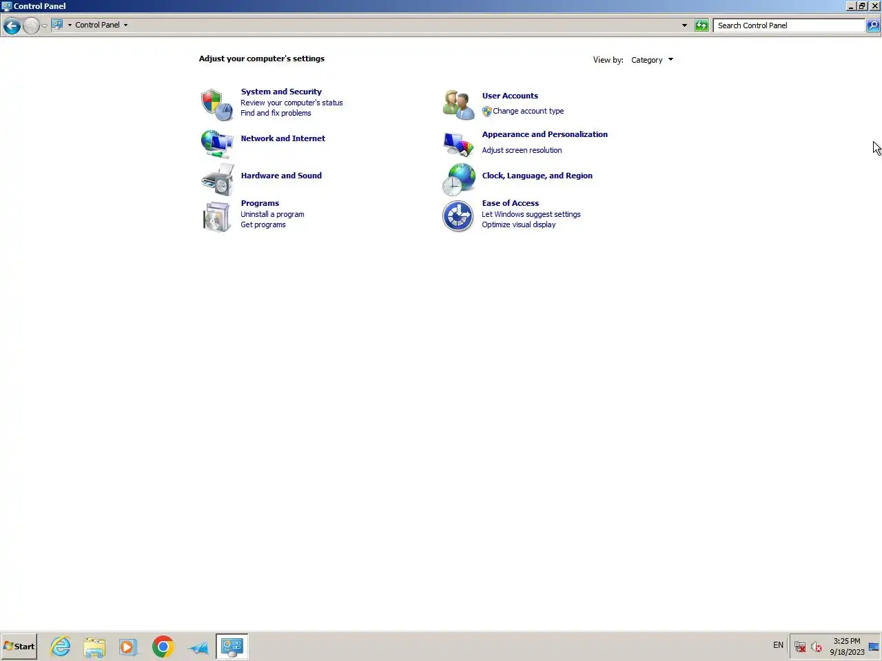The height and width of the screenshot is (661, 882).
Task: Open the Clock, Language, and Region globe icon
Action: pyautogui.click(x=458, y=180)
